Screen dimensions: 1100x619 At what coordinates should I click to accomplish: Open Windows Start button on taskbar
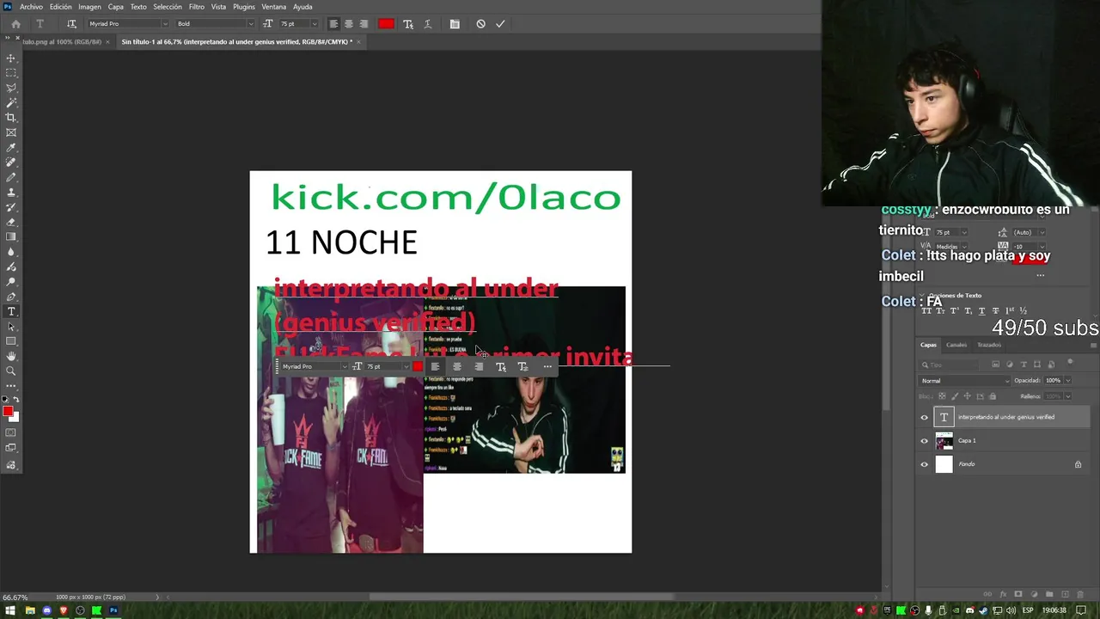tap(10, 610)
